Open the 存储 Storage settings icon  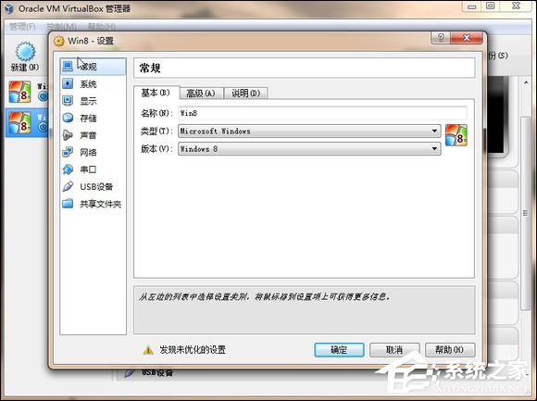[x=68, y=118]
